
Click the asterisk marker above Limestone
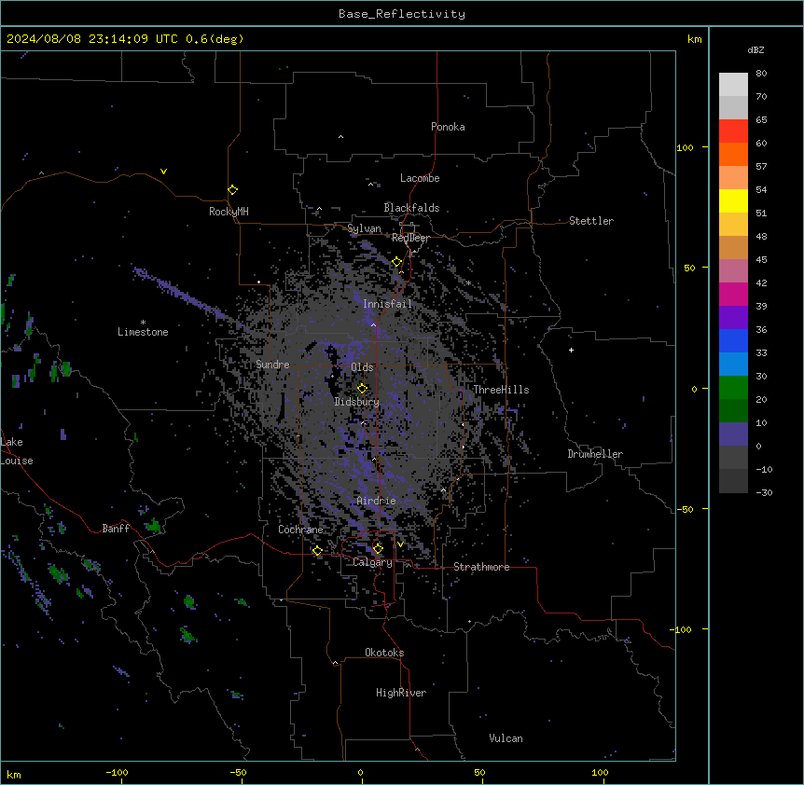click(143, 323)
